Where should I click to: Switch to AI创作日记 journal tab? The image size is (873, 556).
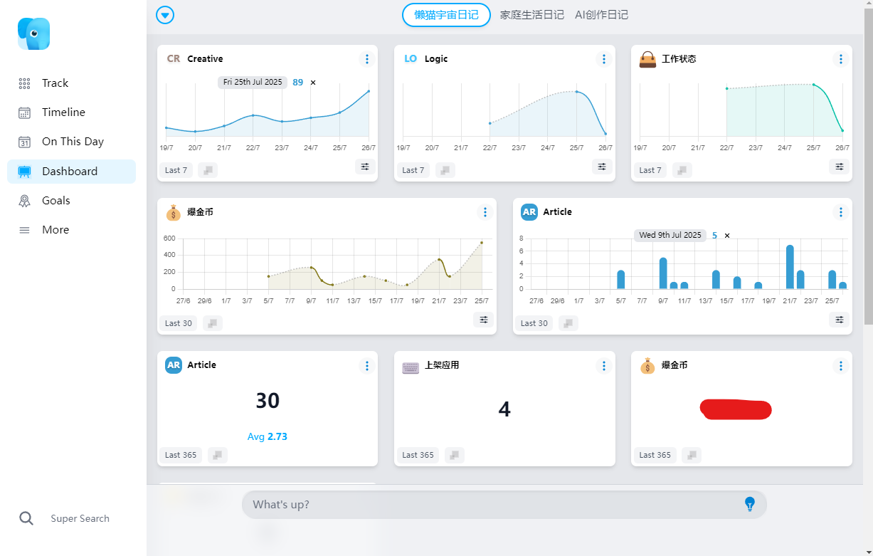click(x=602, y=15)
